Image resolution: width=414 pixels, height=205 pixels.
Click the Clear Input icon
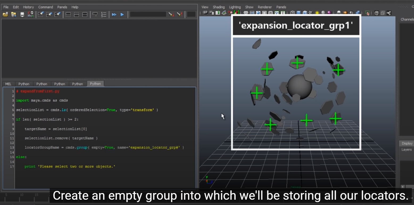click(x=49, y=14)
